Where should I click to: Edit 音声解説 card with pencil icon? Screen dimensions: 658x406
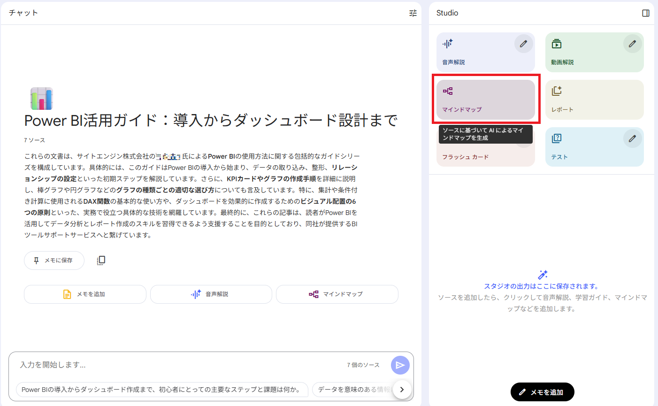click(523, 44)
